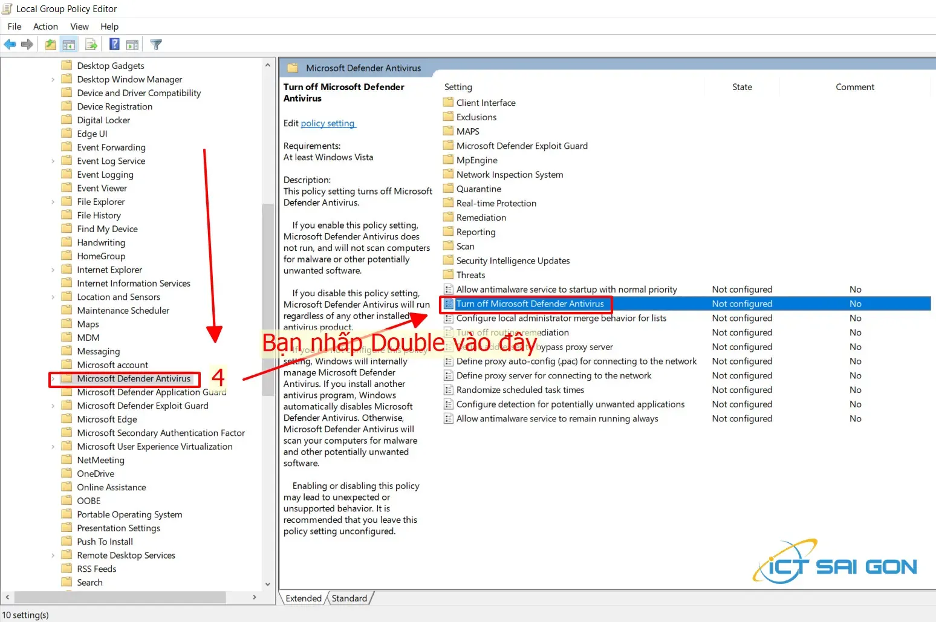
Task: Click the Forward navigation arrow
Action: pyautogui.click(x=27, y=44)
